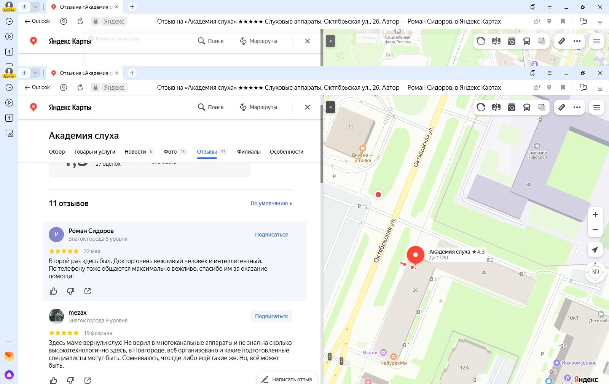
Task: Select the Академия слуха red map pin
Action: 415,255
